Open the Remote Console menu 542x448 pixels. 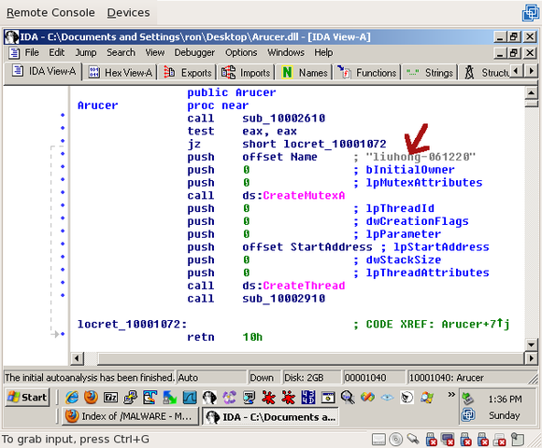point(50,12)
